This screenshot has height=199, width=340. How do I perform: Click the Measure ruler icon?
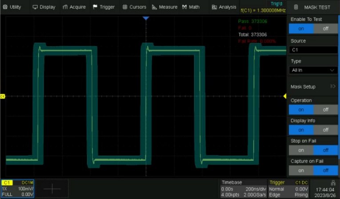(x=154, y=7)
